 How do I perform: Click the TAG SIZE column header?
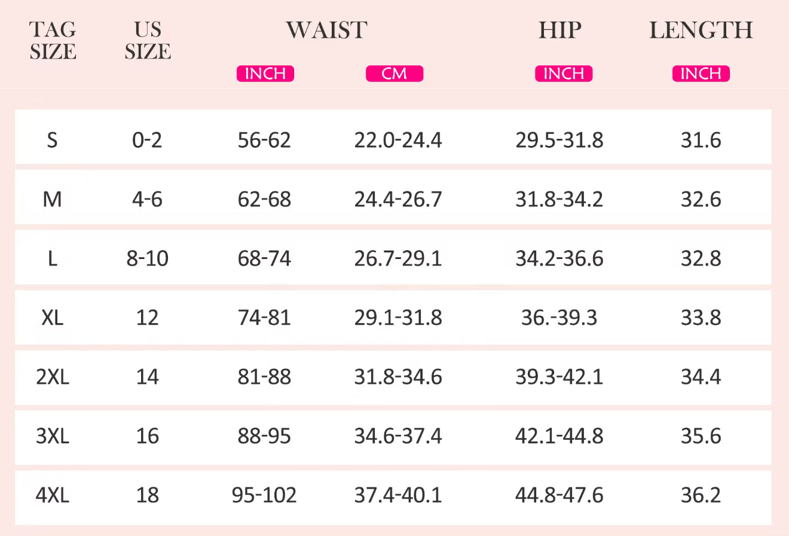pos(53,41)
